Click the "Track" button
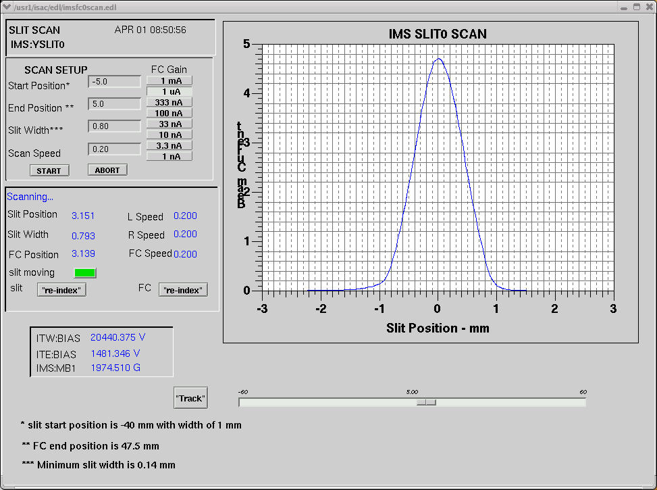657x490 pixels. coord(190,398)
